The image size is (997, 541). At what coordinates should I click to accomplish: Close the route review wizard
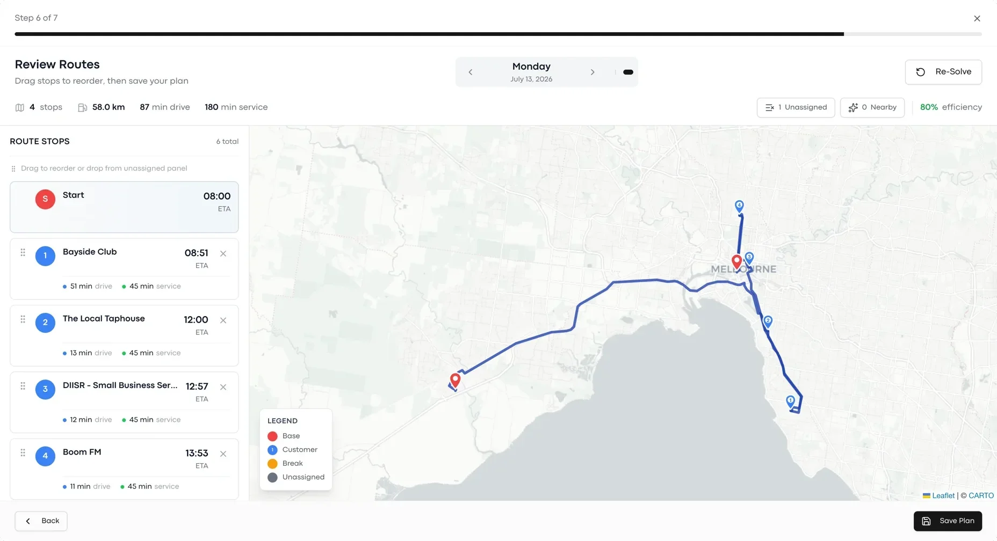pyautogui.click(x=977, y=18)
